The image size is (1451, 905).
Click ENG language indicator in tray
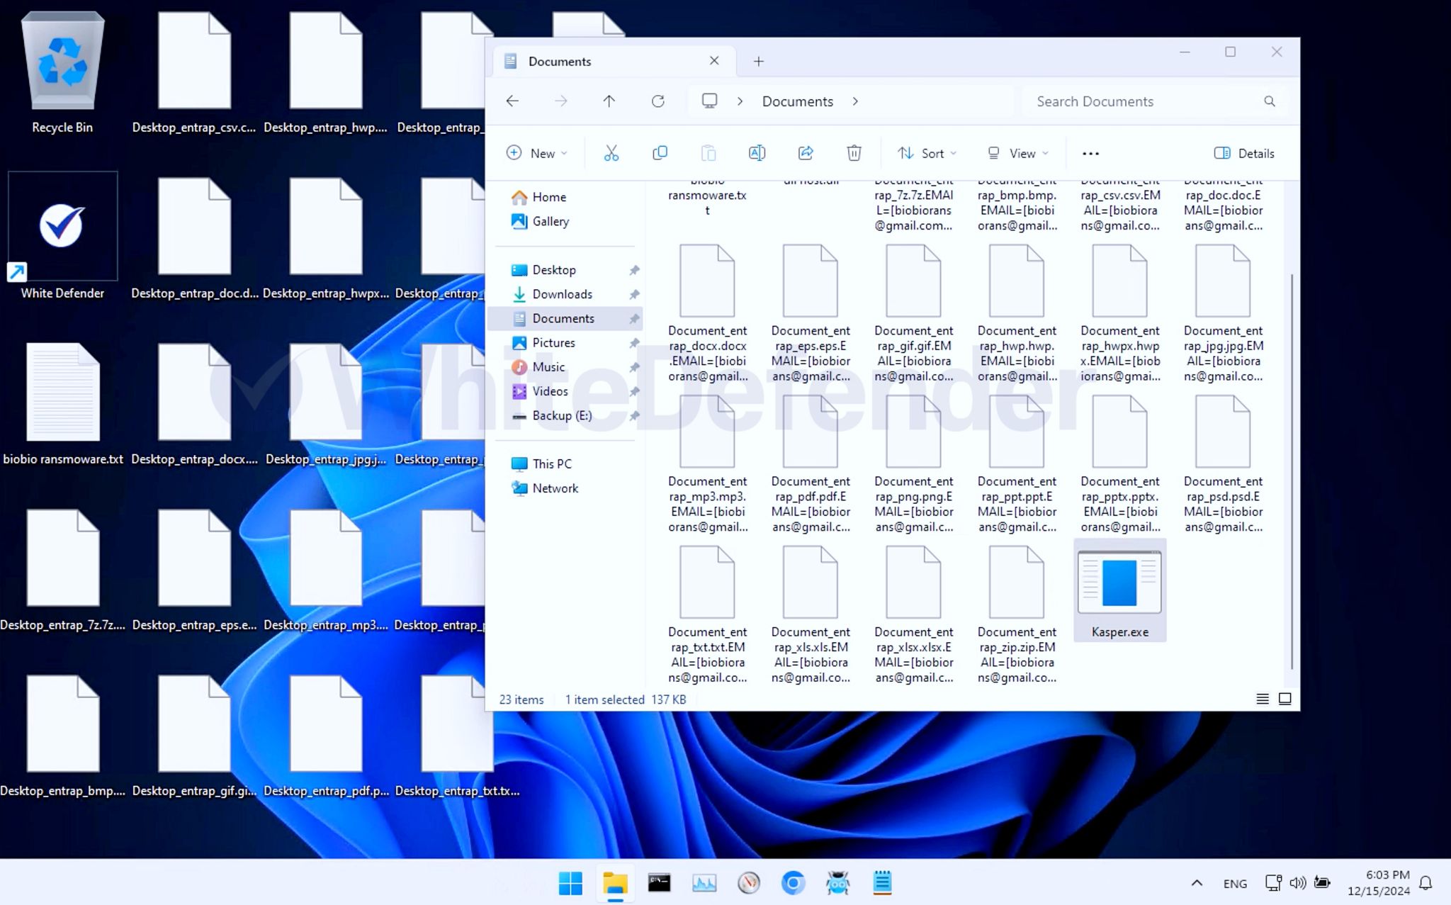click(x=1235, y=883)
